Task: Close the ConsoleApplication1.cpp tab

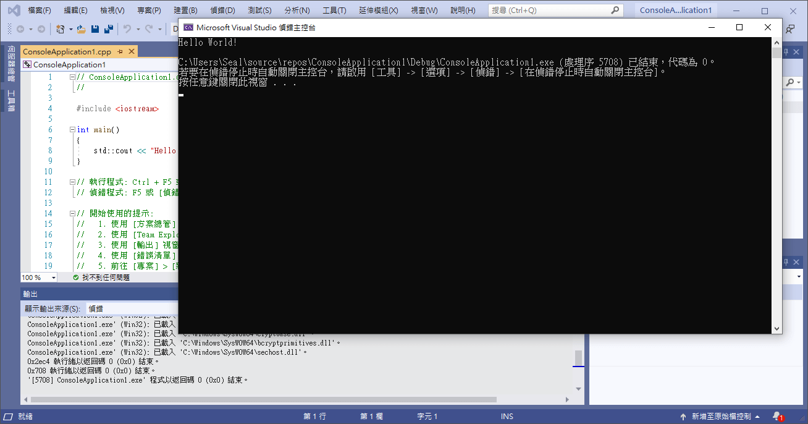Action: click(131, 52)
